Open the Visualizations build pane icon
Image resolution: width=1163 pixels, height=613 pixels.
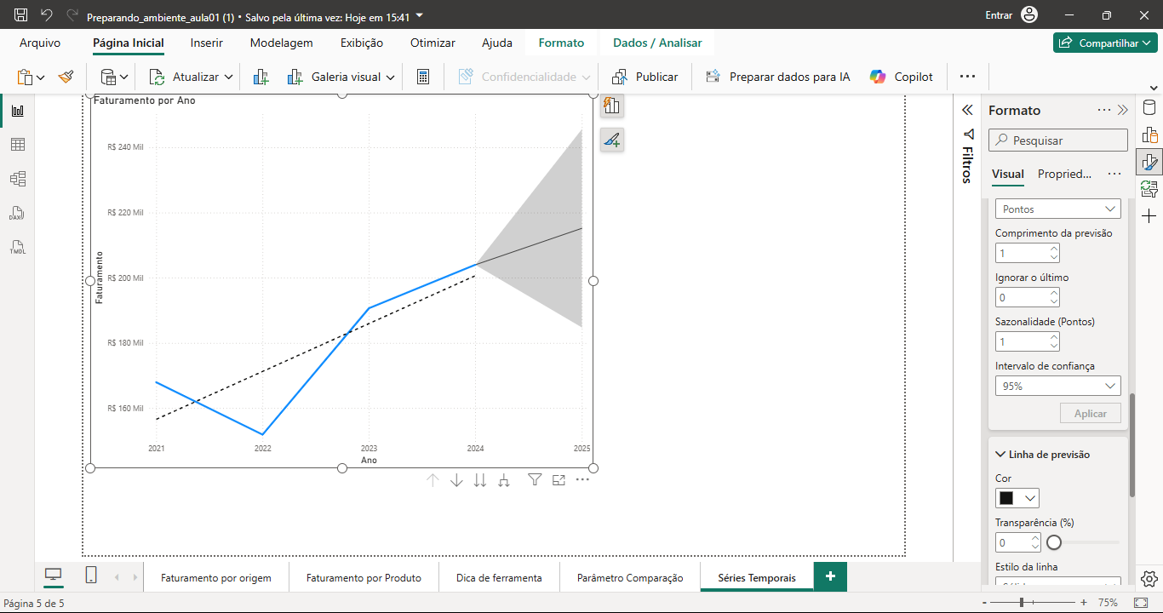pos(1149,135)
